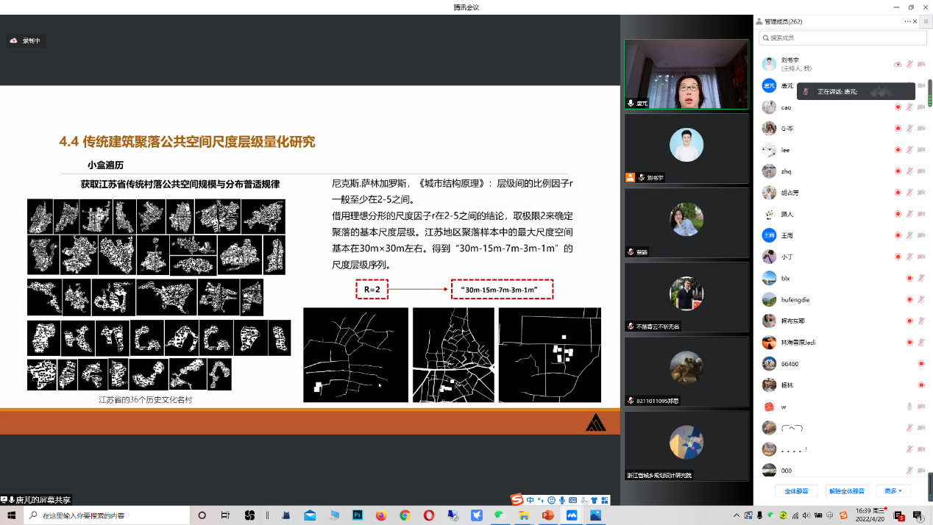Screen dimensions: 933x525
Task: Click the 全体静音 mute-all button
Action: [796, 490]
